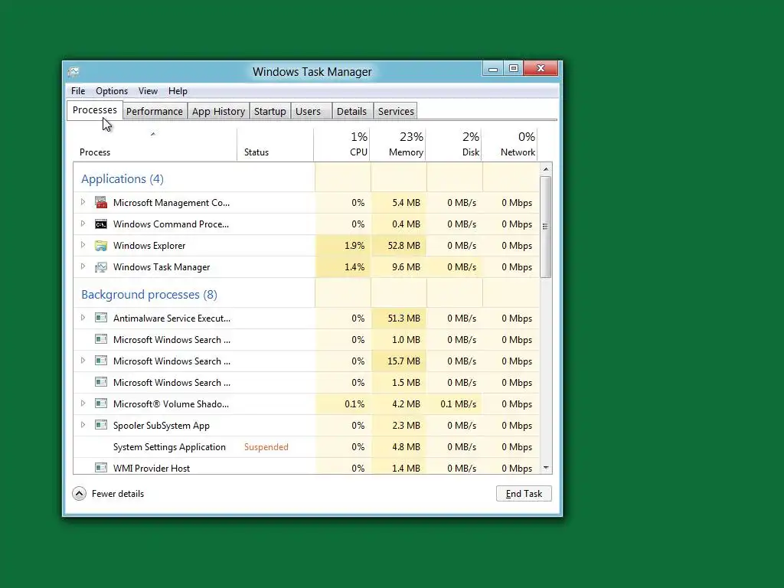Viewport: 784px width, 588px height.
Task: Maximize the Windows Task Manager window
Action: pyautogui.click(x=514, y=68)
